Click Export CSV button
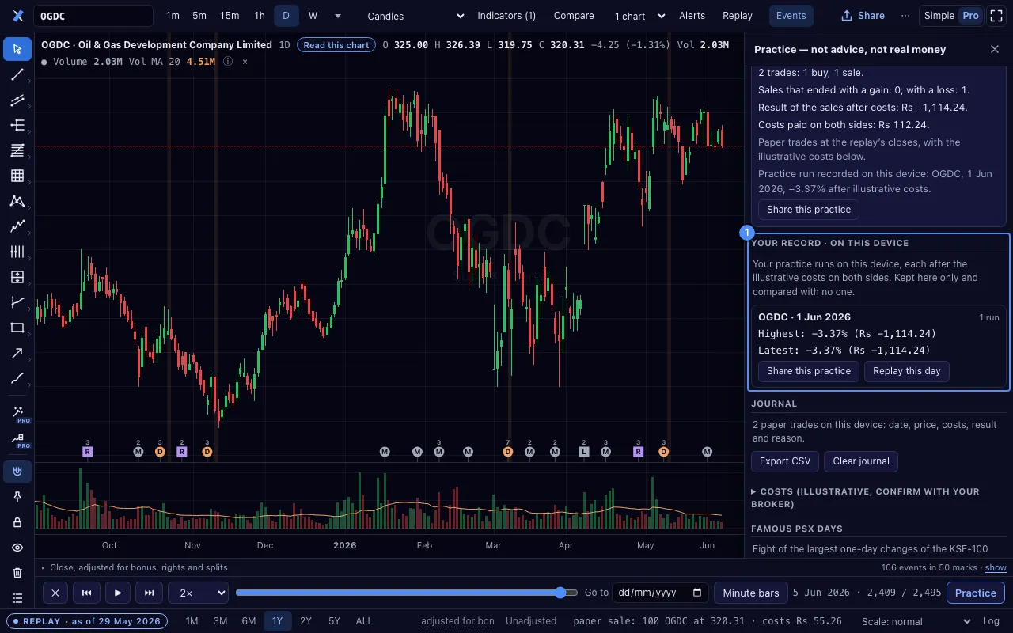The width and height of the screenshot is (1013, 633). [785, 461]
